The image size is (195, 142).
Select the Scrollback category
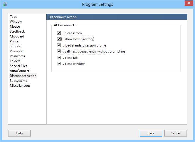17,31
